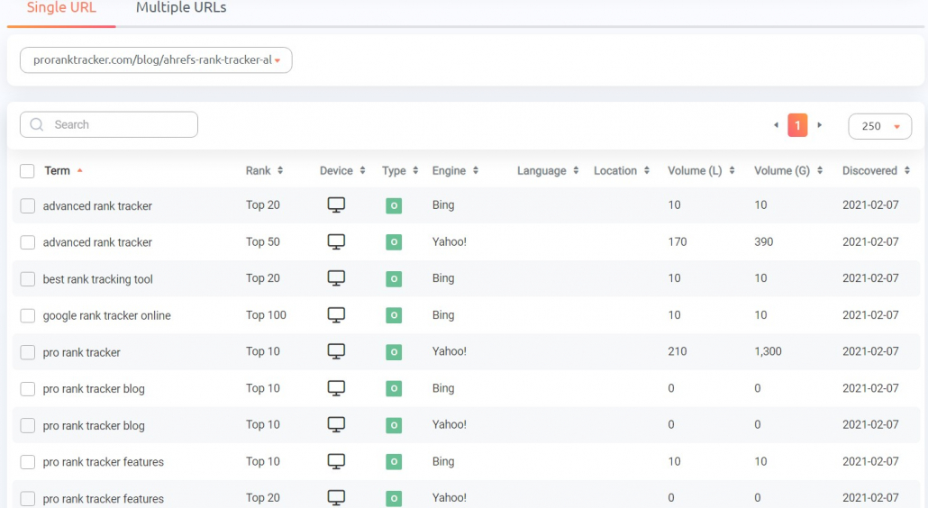Click desktop icon in pro rank tracker features Bing row
Viewport: 928px width, 508px height.
point(336,462)
